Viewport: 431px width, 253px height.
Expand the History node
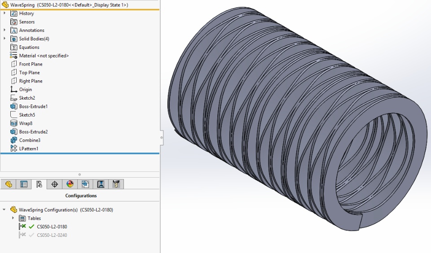[x=4, y=13]
